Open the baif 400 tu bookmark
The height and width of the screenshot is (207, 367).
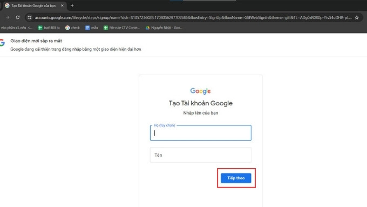(49, 28)
